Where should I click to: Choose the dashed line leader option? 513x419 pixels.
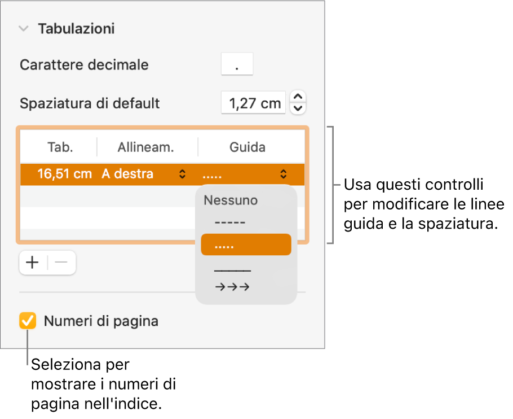tap(231, 222)
